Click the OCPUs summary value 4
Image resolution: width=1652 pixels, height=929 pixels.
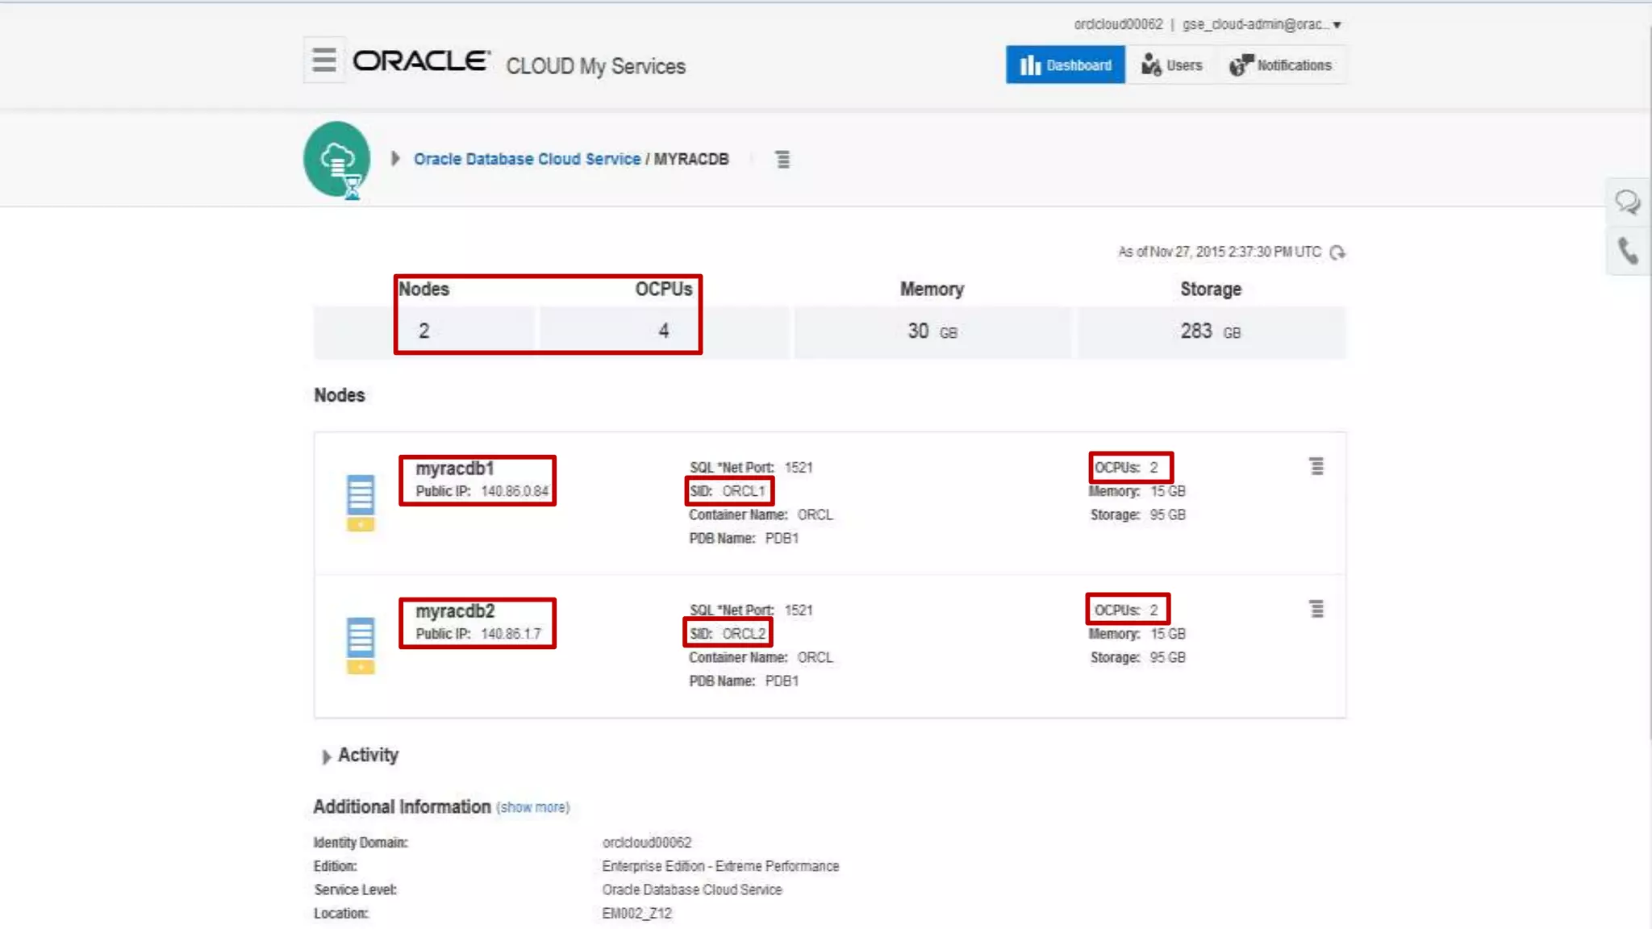pyautogui.click(x=664, y=331)
